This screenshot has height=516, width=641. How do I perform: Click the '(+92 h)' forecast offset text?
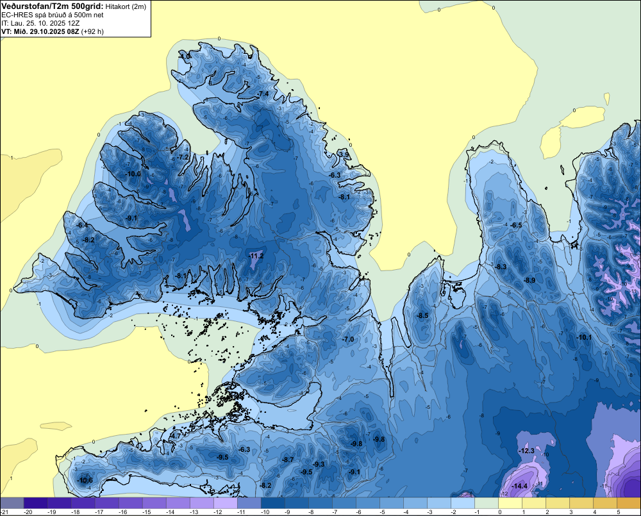coord(93,31)
